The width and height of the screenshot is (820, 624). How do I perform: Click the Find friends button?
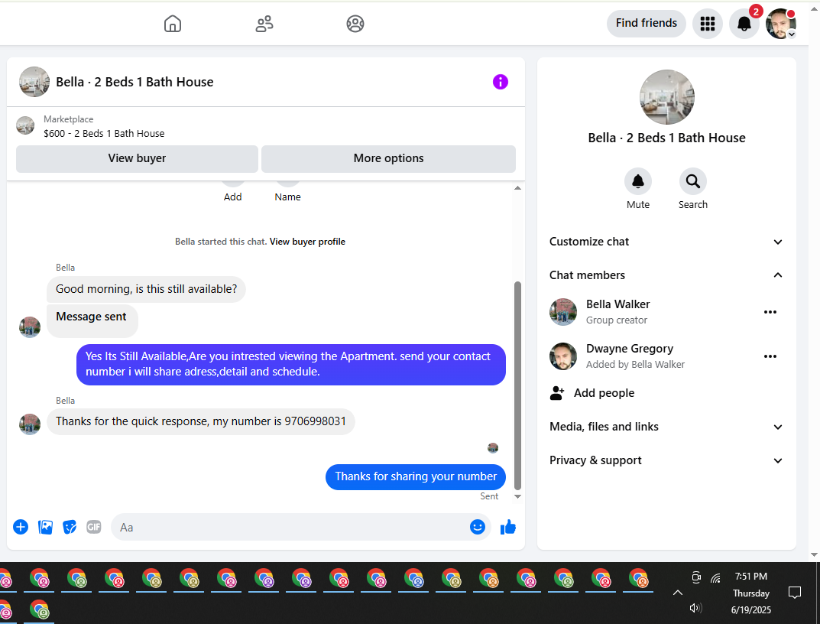(647, 23)
